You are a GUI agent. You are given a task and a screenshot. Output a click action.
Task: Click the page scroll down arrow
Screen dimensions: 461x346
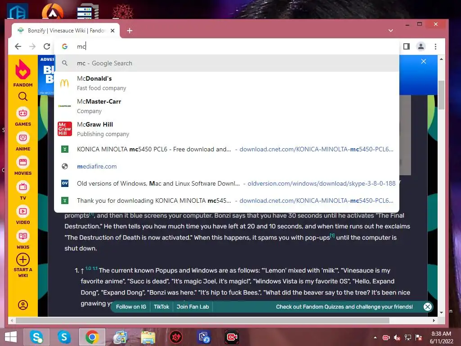[x=441, y=313]
